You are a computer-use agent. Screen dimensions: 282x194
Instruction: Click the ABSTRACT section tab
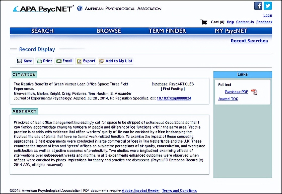(25, 111)
